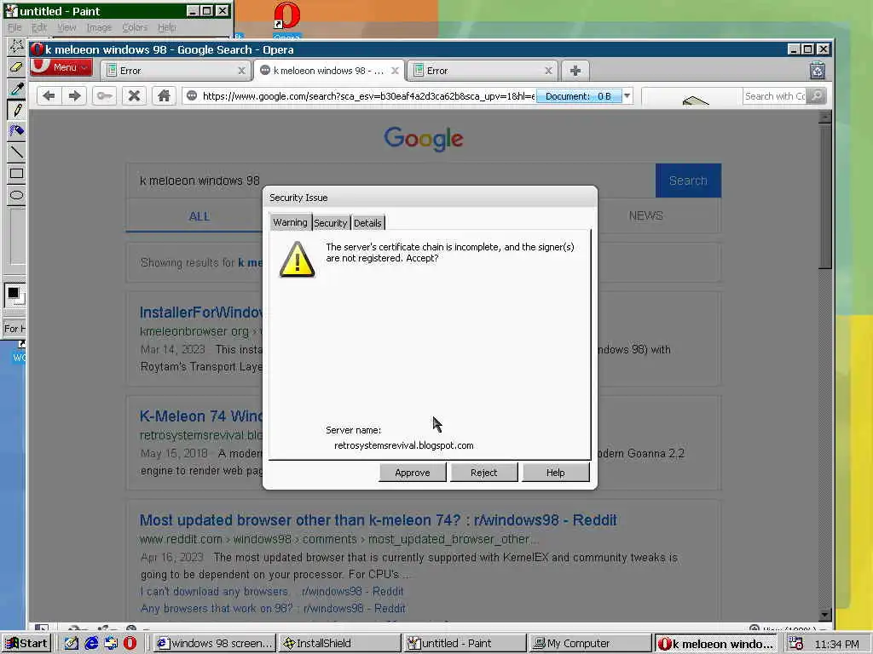Select the Warning tab in Security Issue
The image size is (873, 654).
click(290, 222)
